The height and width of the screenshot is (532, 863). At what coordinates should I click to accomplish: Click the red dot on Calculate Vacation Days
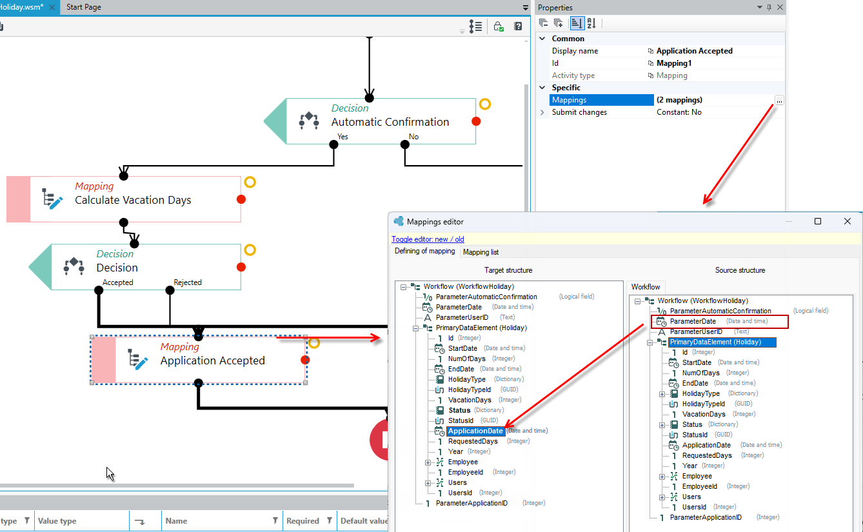tap(241, 199)
